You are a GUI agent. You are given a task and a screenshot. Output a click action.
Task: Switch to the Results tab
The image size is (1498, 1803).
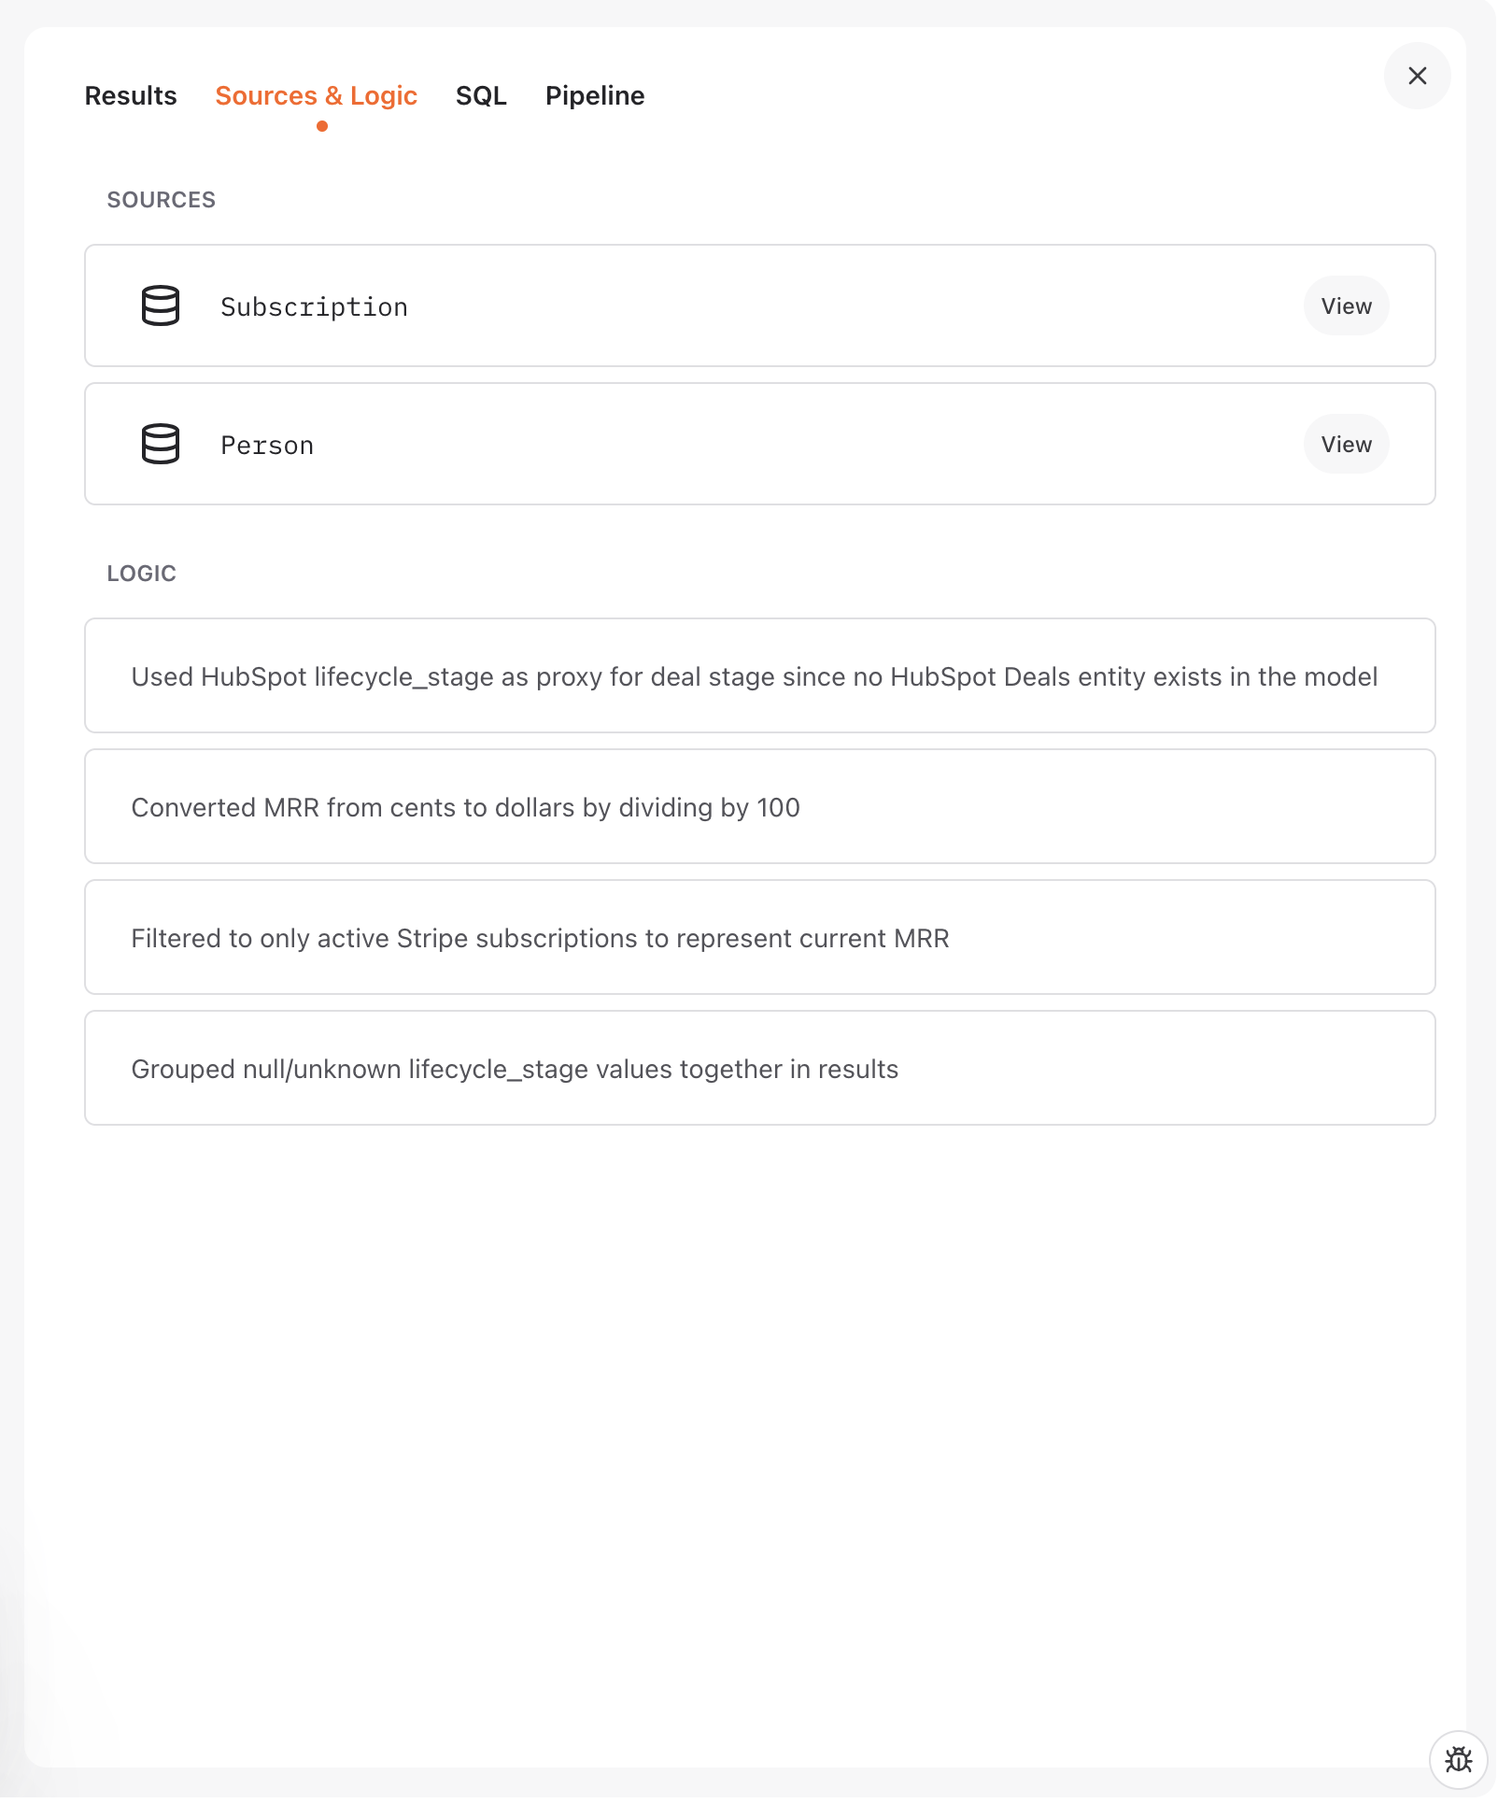(130, 95)
